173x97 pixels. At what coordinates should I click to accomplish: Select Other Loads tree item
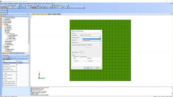(12, 38)
